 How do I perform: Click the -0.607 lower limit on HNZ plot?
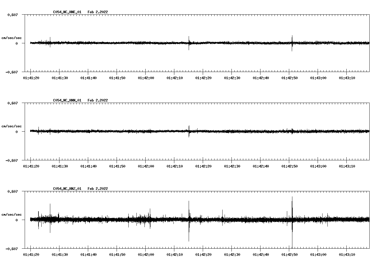[11, 249]
